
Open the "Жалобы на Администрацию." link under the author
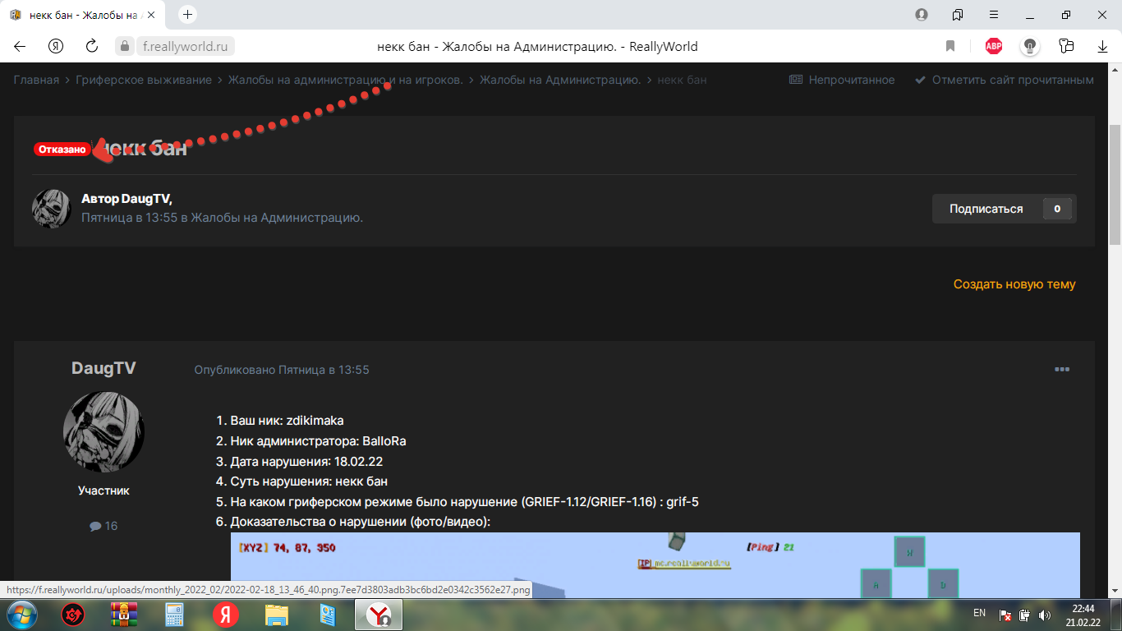click(277, 218)
